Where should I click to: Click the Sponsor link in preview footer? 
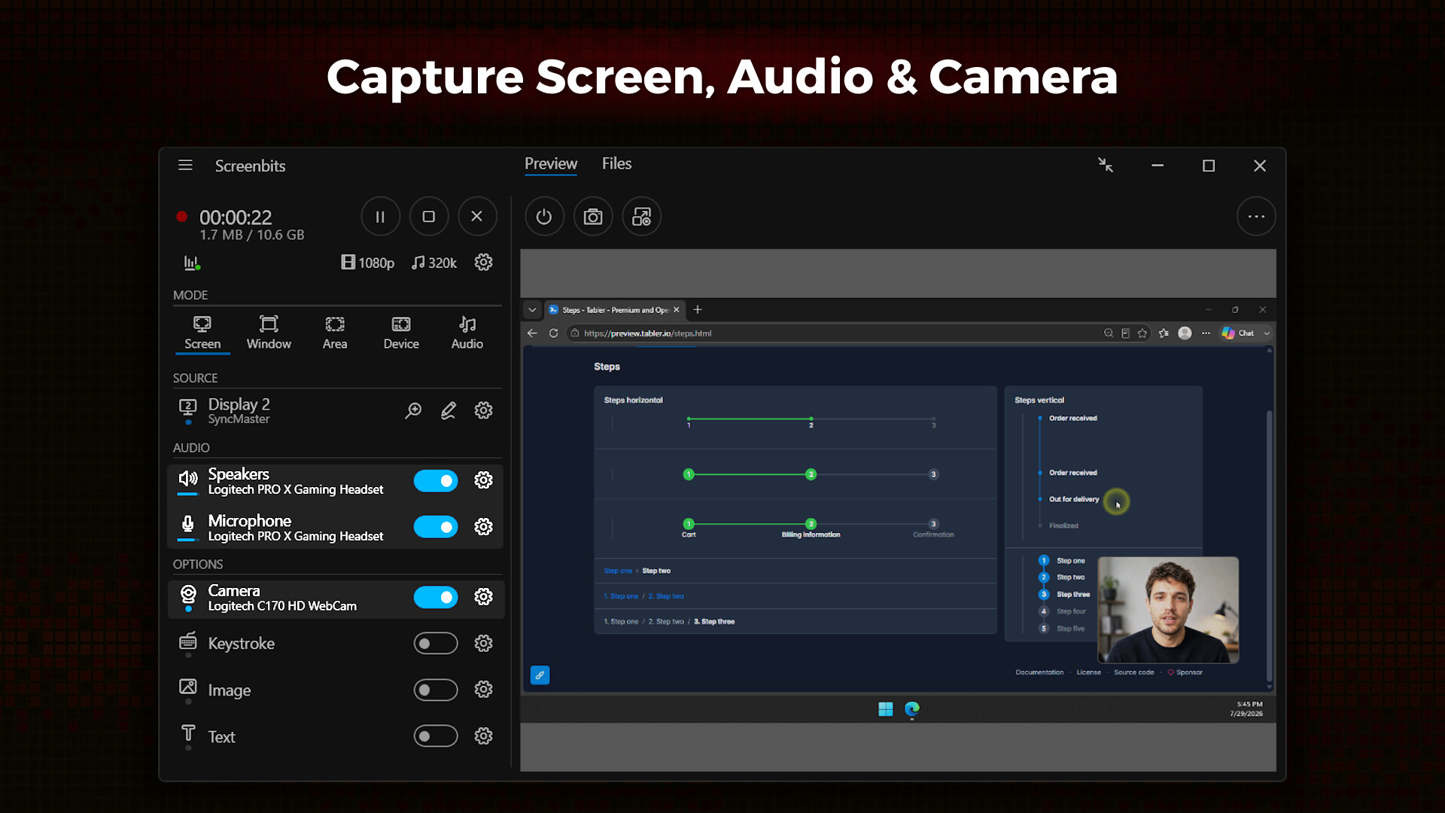[x=1185, y=672]
